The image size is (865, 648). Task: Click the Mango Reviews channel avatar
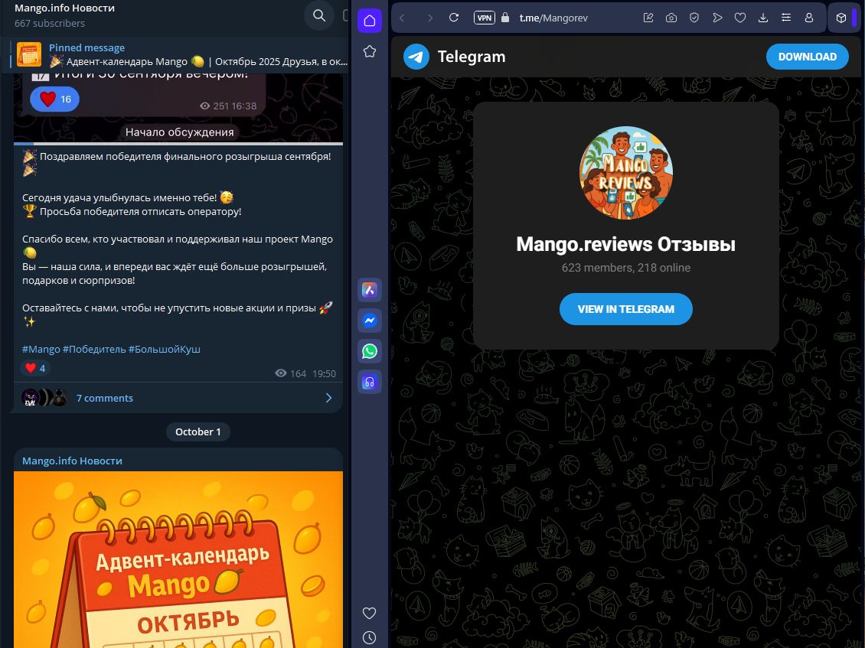pos(625,173)
